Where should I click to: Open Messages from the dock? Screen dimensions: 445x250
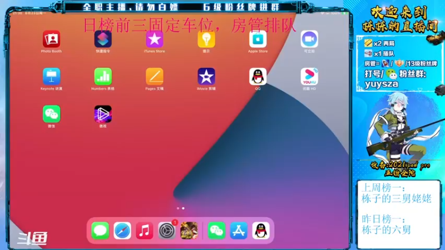[x=100, y=231]
